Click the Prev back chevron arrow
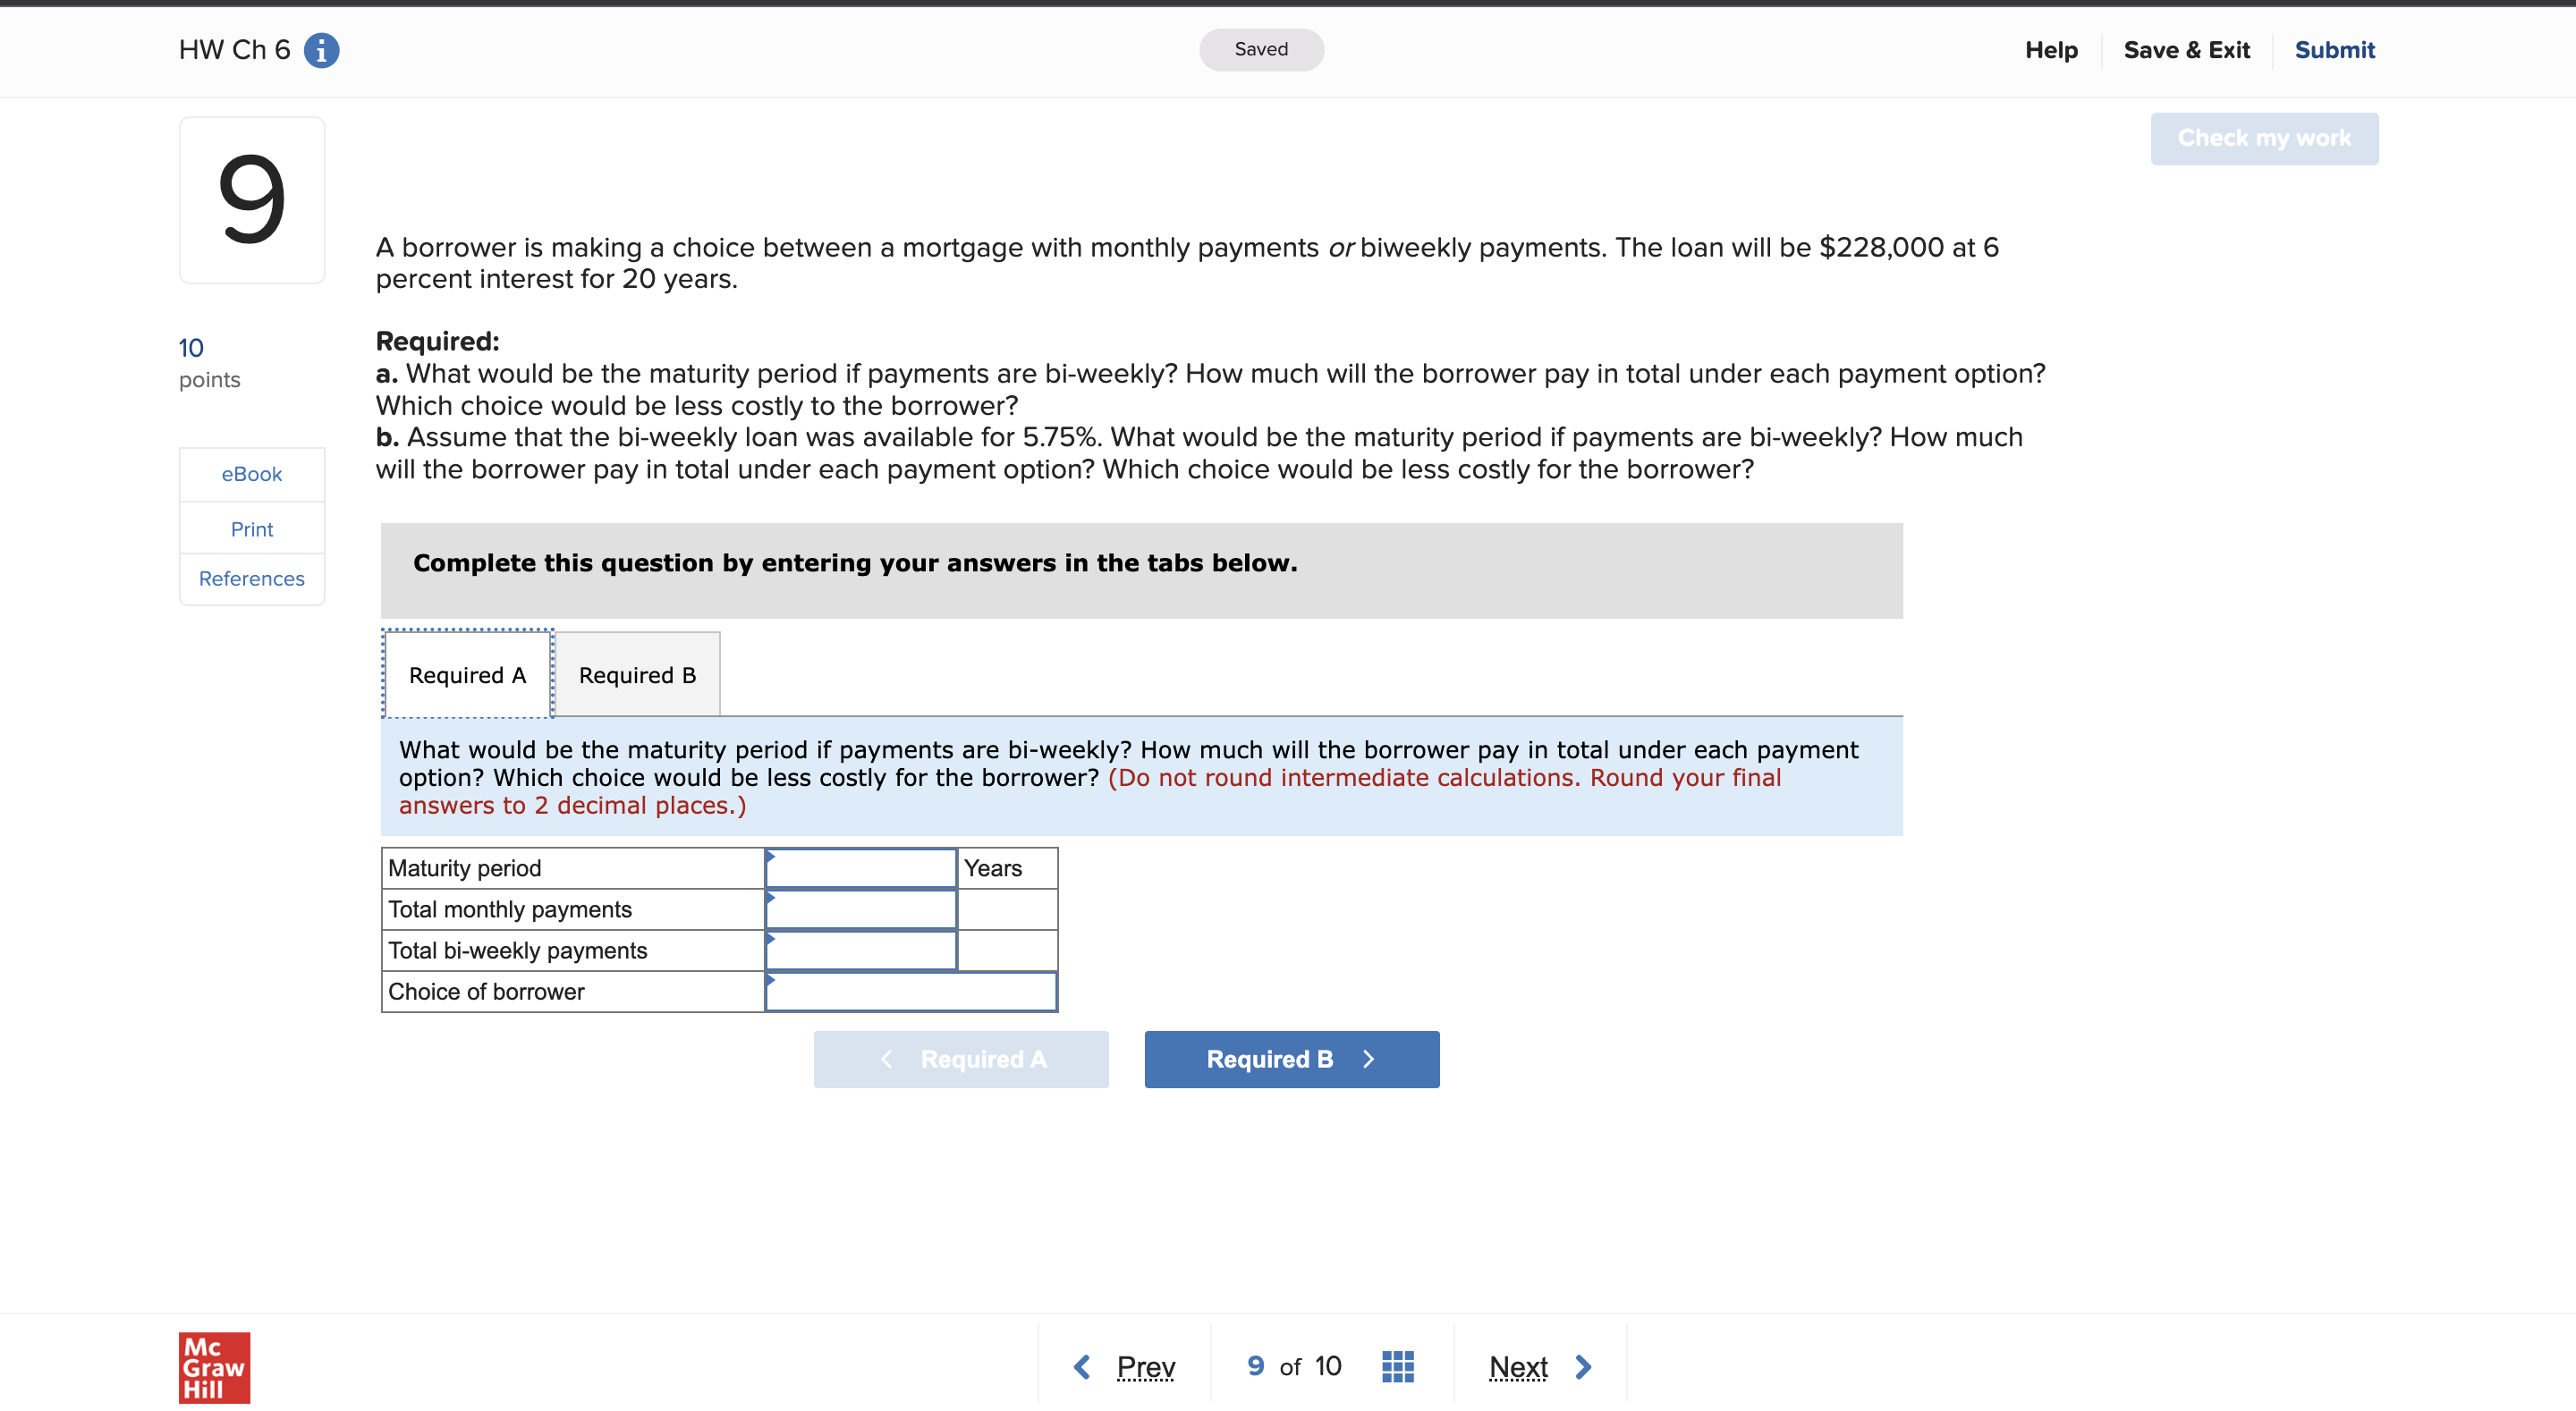This screenshot has height=1411, width=2576. pos(1082,1366)
